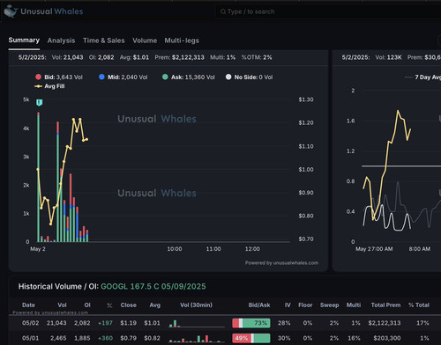This screenshot has width=441, height=345.
Task: Sort by the IV column header
Action: point(288,305)
